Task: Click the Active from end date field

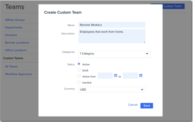Action: 130,76
